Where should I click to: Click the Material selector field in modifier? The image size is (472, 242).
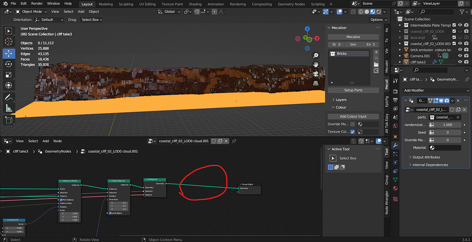tap(445, 148)
